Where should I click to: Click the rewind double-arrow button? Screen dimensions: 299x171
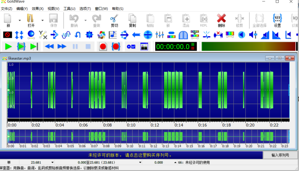pyautogui.click(x=49, y=46)
